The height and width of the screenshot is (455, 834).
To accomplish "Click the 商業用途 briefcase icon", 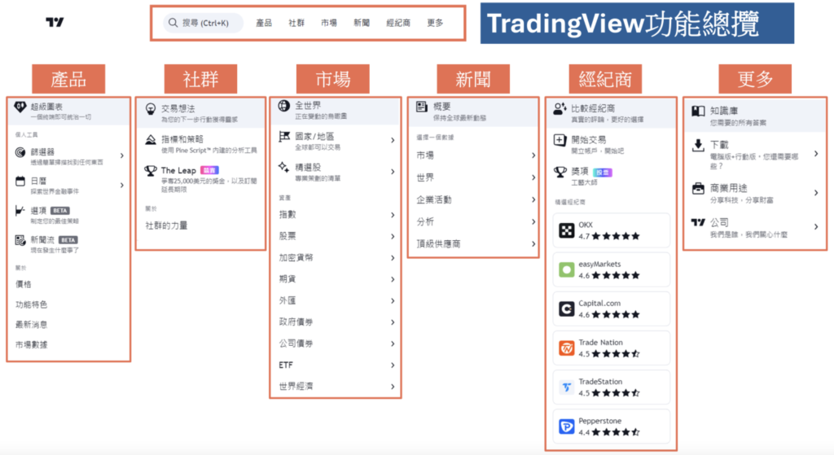I will pyautogui.click(x=698, y=189).
